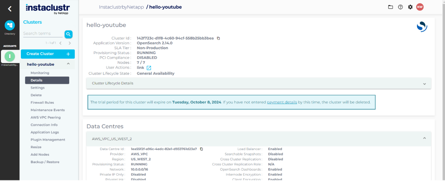Open the User Actions external link icon
Screen dimensions: 445x181
click(x=149, y=68)
